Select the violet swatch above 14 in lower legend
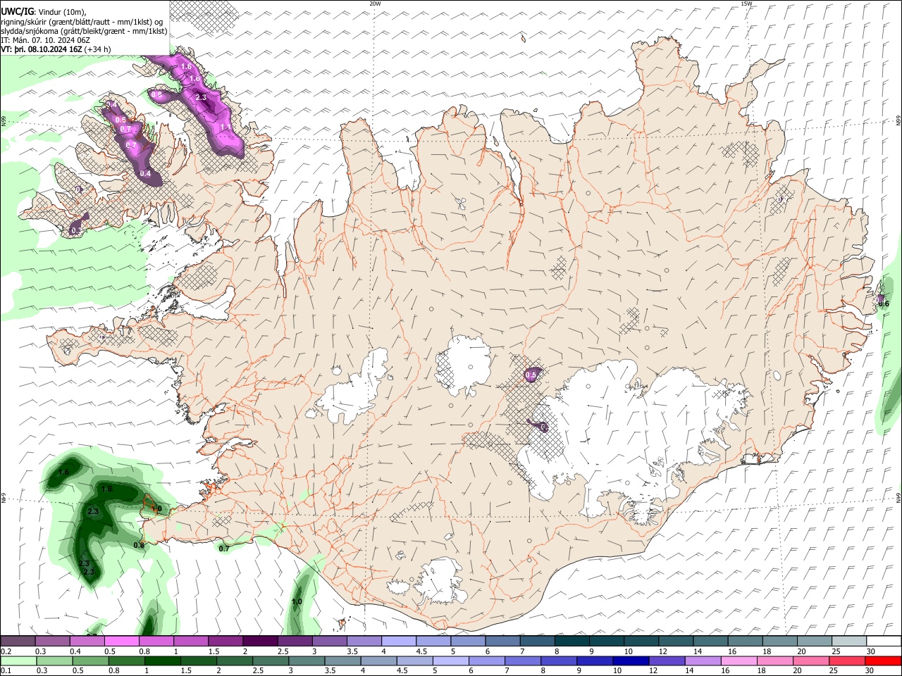902x676 pixels. pos(703,661)
